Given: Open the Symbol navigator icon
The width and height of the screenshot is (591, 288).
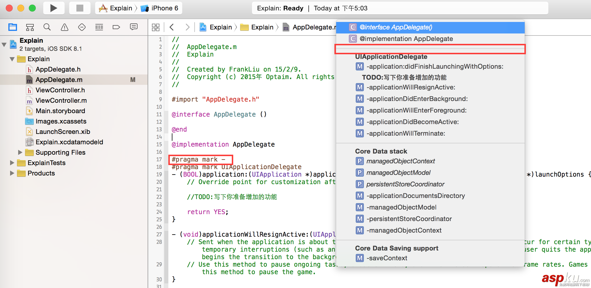Looking at the screenshot, I should 30,27.
